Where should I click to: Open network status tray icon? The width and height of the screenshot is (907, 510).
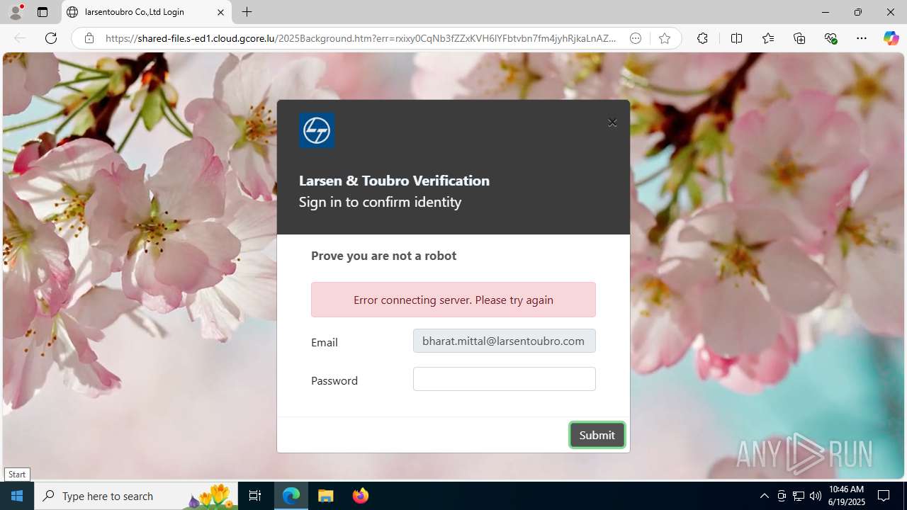coord(799,496)
